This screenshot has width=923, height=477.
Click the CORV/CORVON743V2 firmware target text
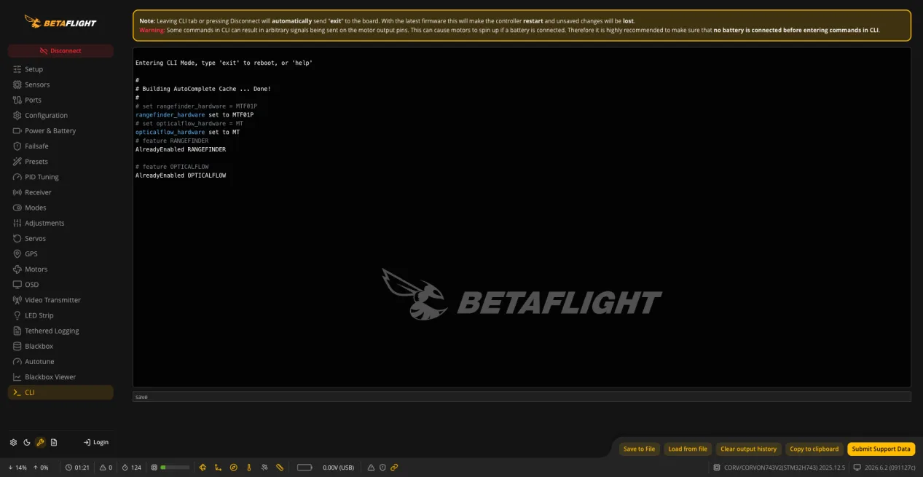pyautogui.click(x=785, y=467)
